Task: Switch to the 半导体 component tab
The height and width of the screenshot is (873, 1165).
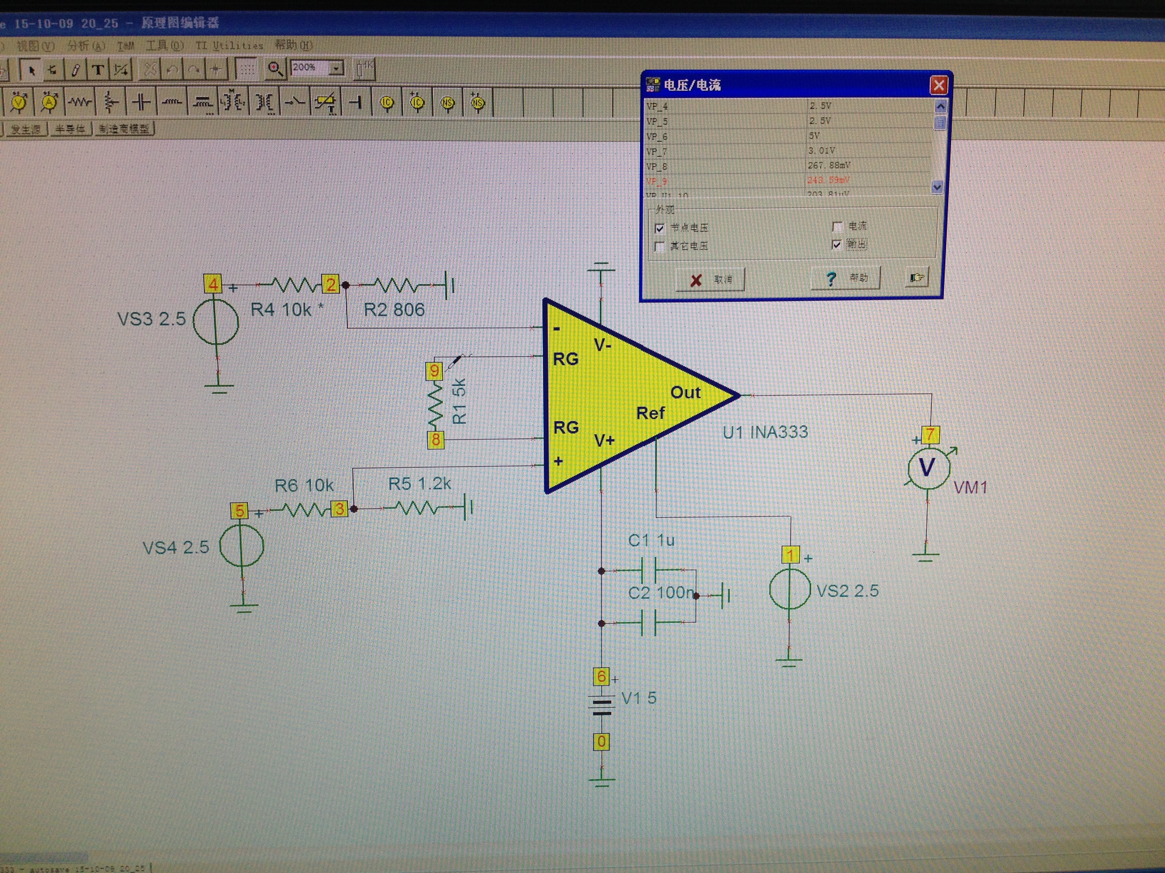Action: point(70,129)
